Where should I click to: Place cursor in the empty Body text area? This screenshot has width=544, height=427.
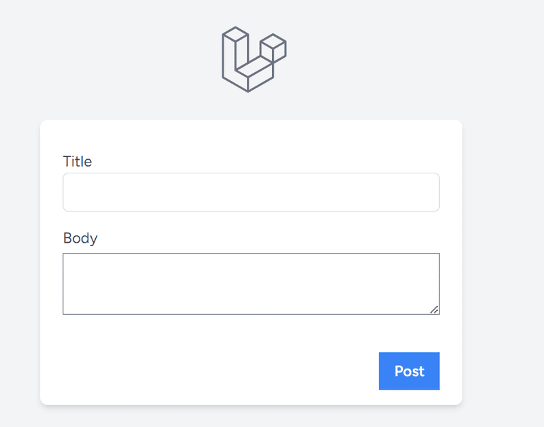251,284
